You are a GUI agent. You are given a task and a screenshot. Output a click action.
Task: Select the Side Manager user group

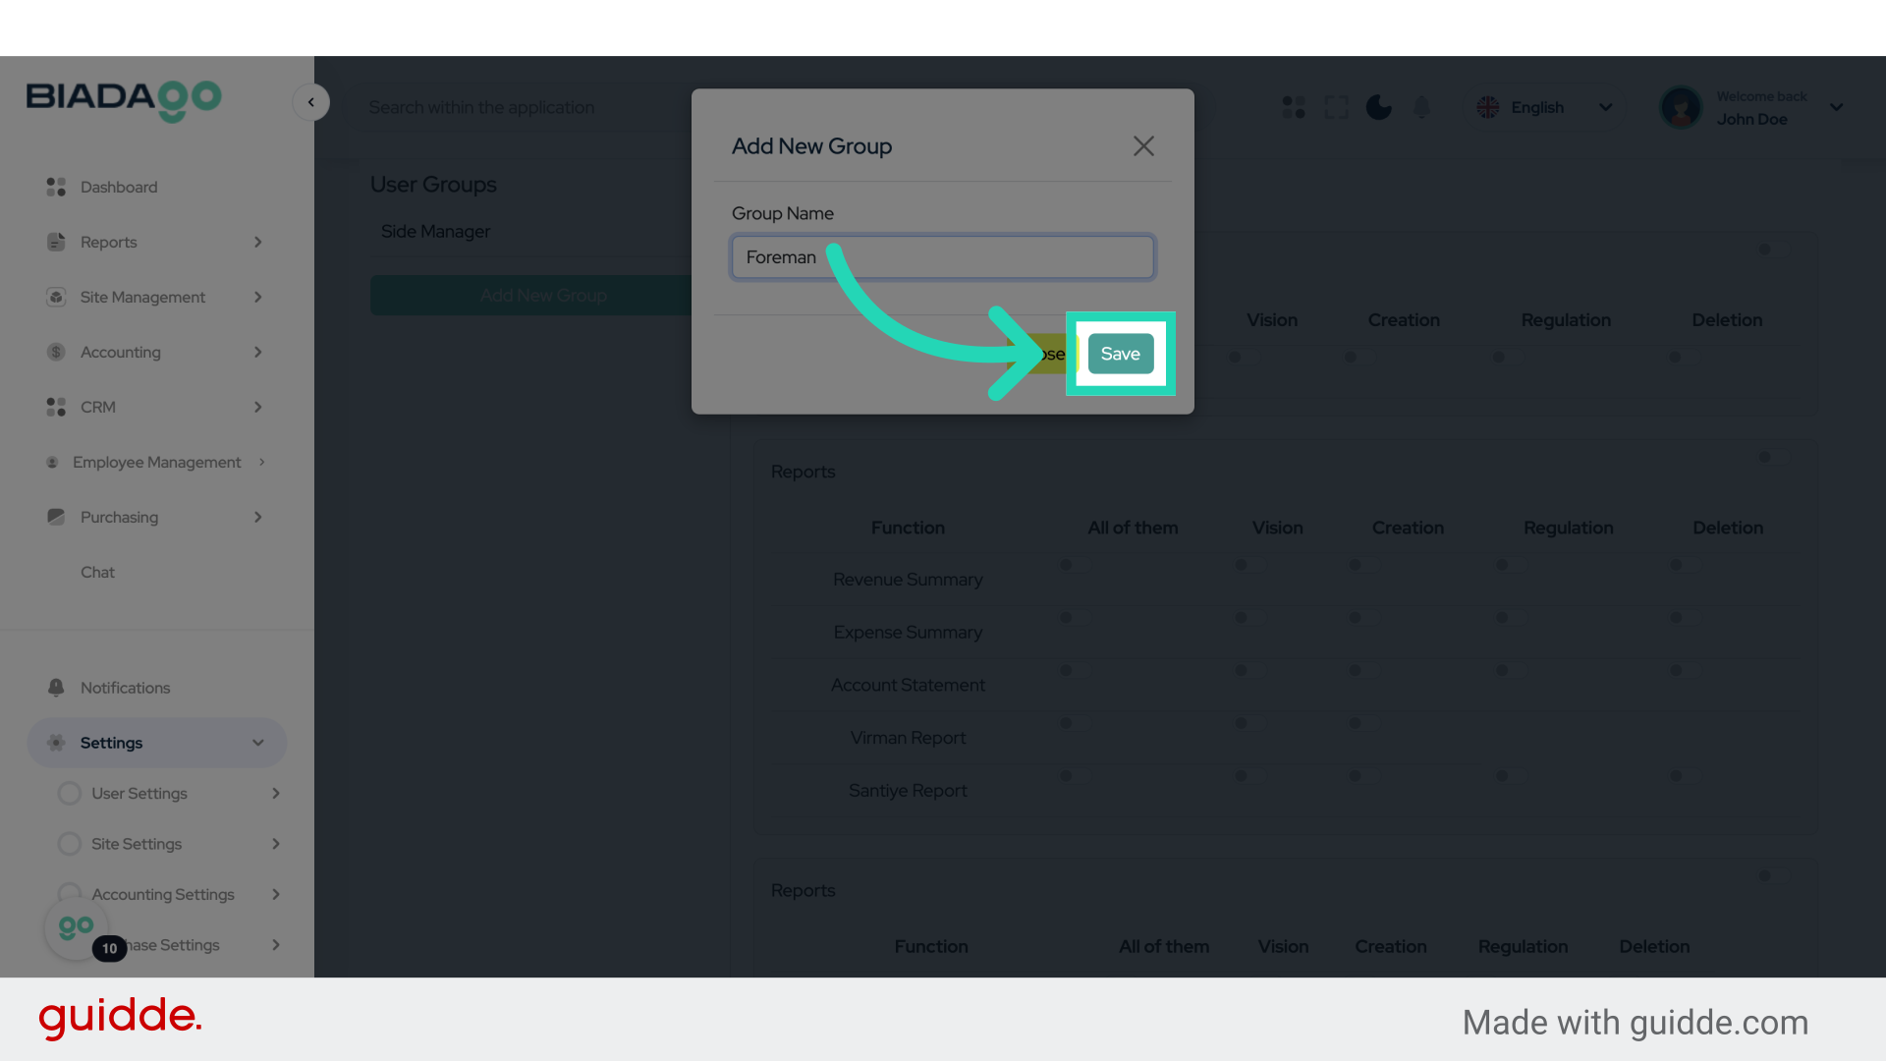point(435,232)
